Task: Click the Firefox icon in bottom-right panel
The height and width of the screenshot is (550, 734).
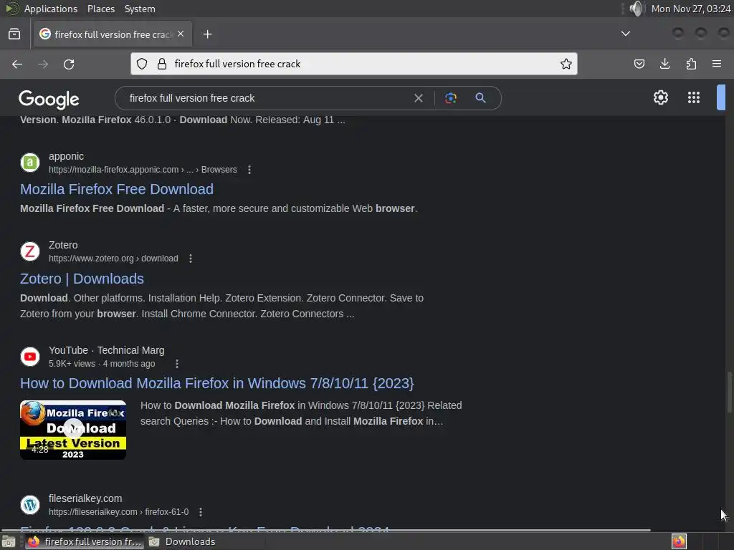Action: pos(679,541)
